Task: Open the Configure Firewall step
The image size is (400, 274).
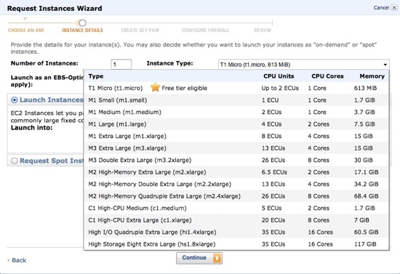Action: (x=205, y=31)
